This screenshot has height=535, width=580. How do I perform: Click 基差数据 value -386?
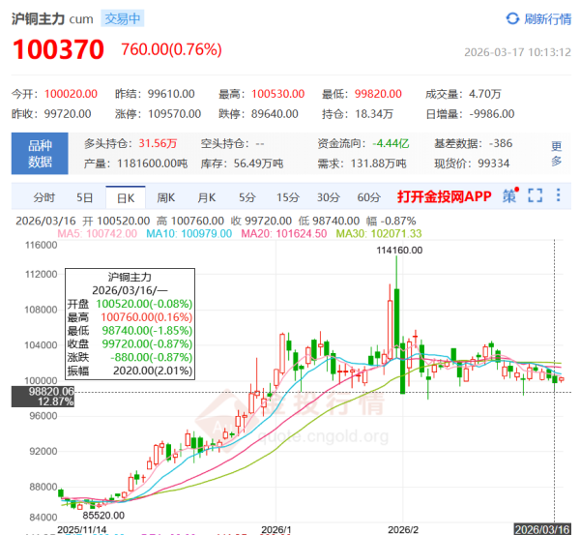pos(501,143)
